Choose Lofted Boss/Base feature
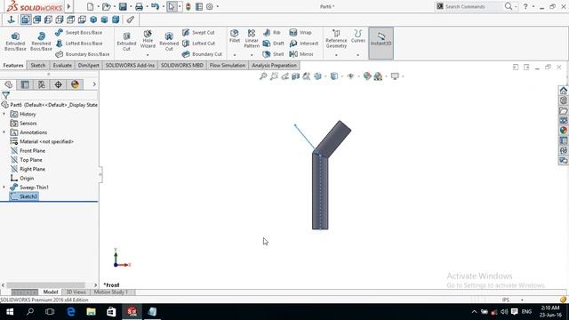Image resolution: width=569 pixels, height=320 pixels. (x=79, y=44)
